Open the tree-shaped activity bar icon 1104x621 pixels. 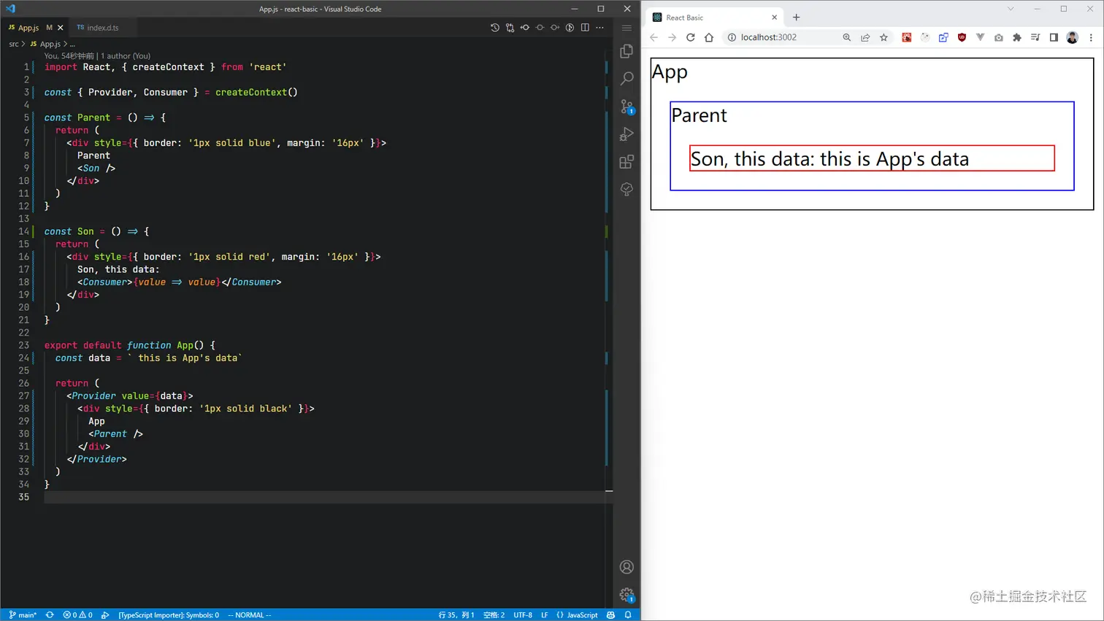626,189
